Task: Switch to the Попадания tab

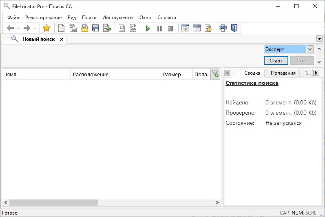Action: pos(283,73)
